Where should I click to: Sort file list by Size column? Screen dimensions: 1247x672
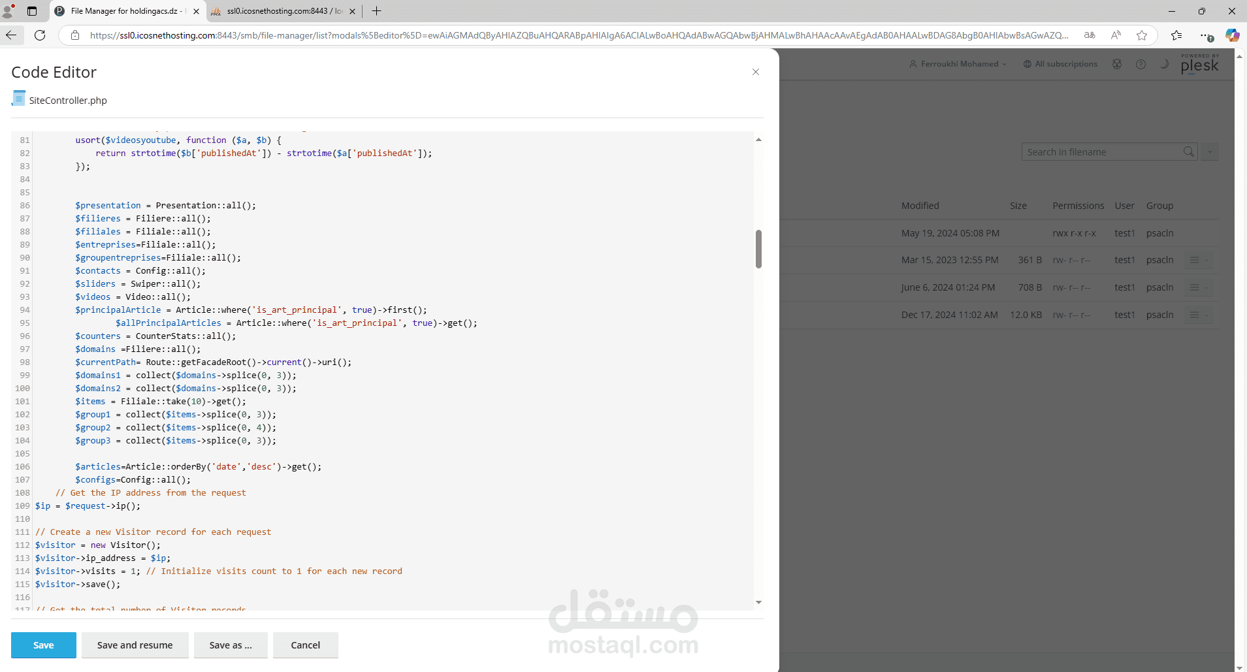click(1018, 206)
